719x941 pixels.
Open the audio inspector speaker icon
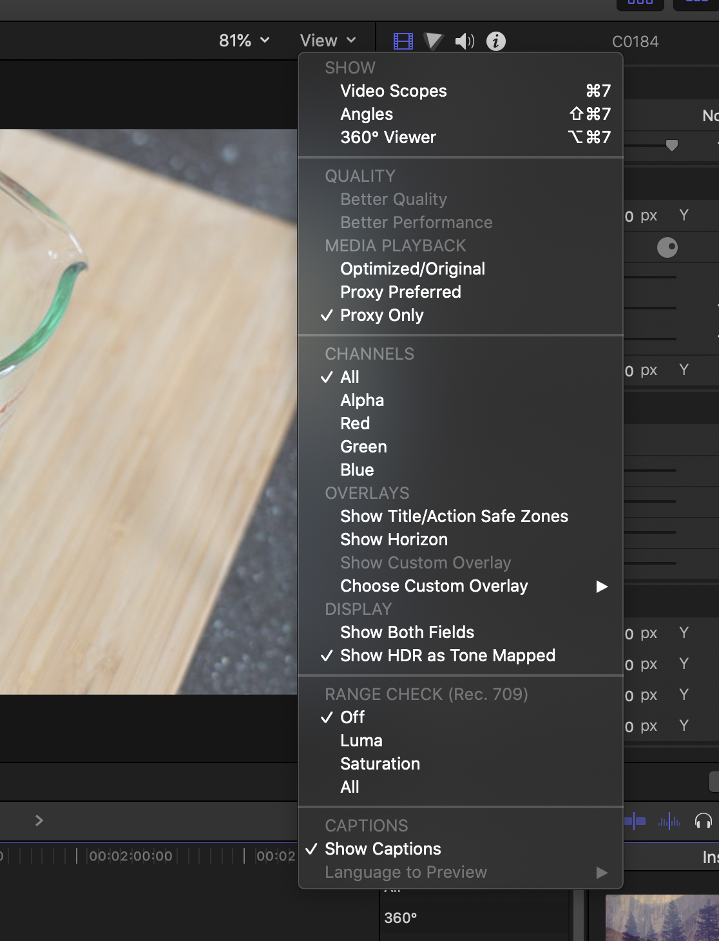coord(465,41)
